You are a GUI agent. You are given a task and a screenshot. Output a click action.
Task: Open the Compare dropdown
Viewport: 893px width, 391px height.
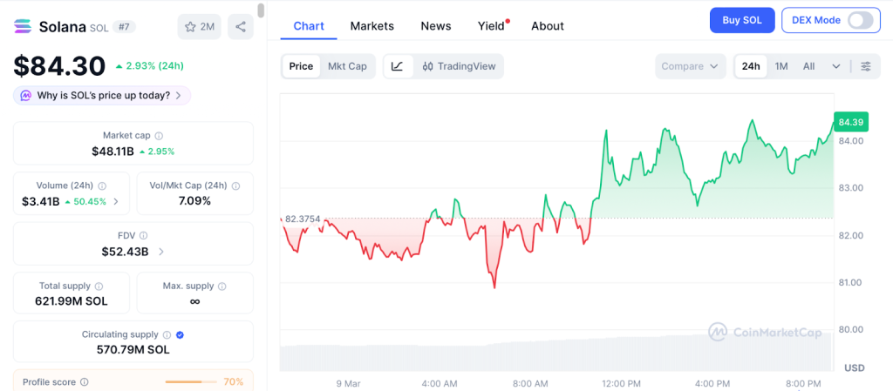coord(690,66)
